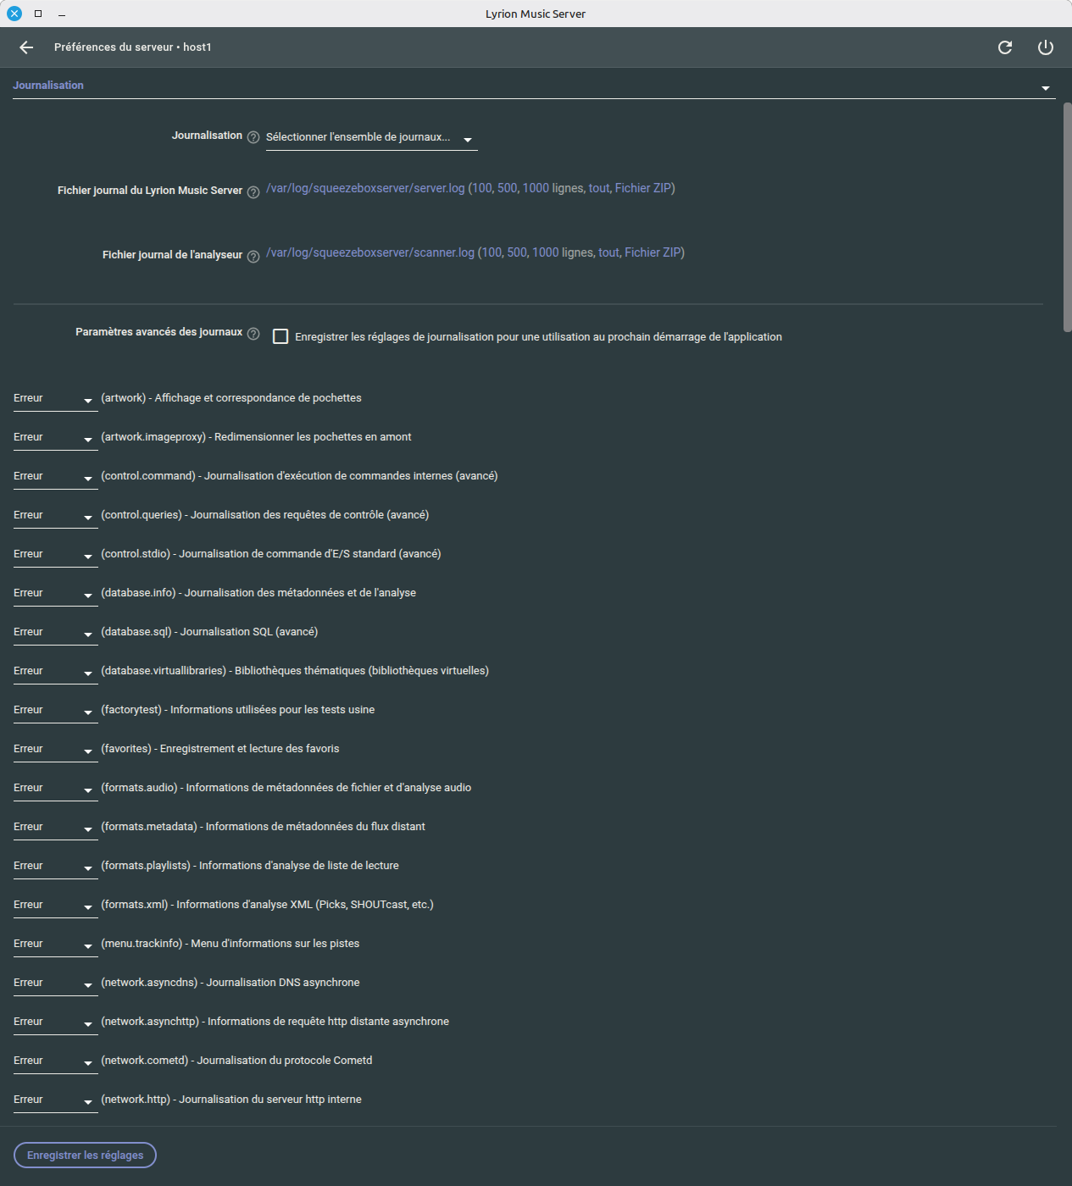
Task: Click 'Enregistrer les réglages' button
Action: point(85,1156)
